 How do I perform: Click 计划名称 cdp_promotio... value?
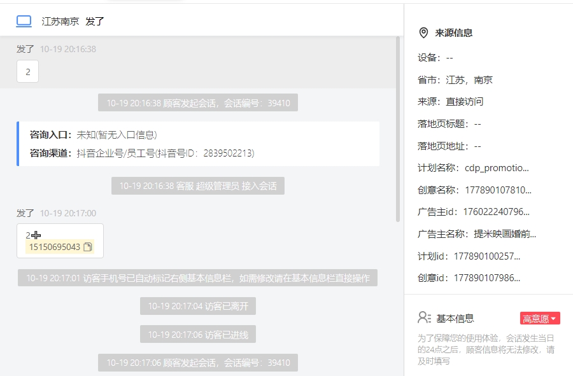(497, 167)
